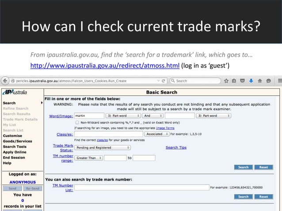Reload the page with refresh icon

point(163,81)
